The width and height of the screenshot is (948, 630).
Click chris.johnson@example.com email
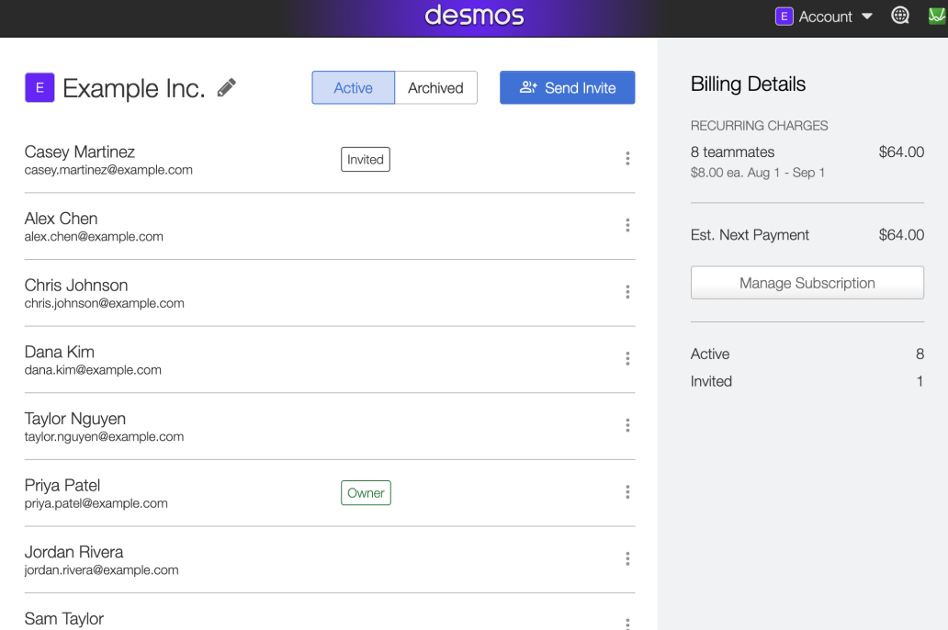pos(104,303)
